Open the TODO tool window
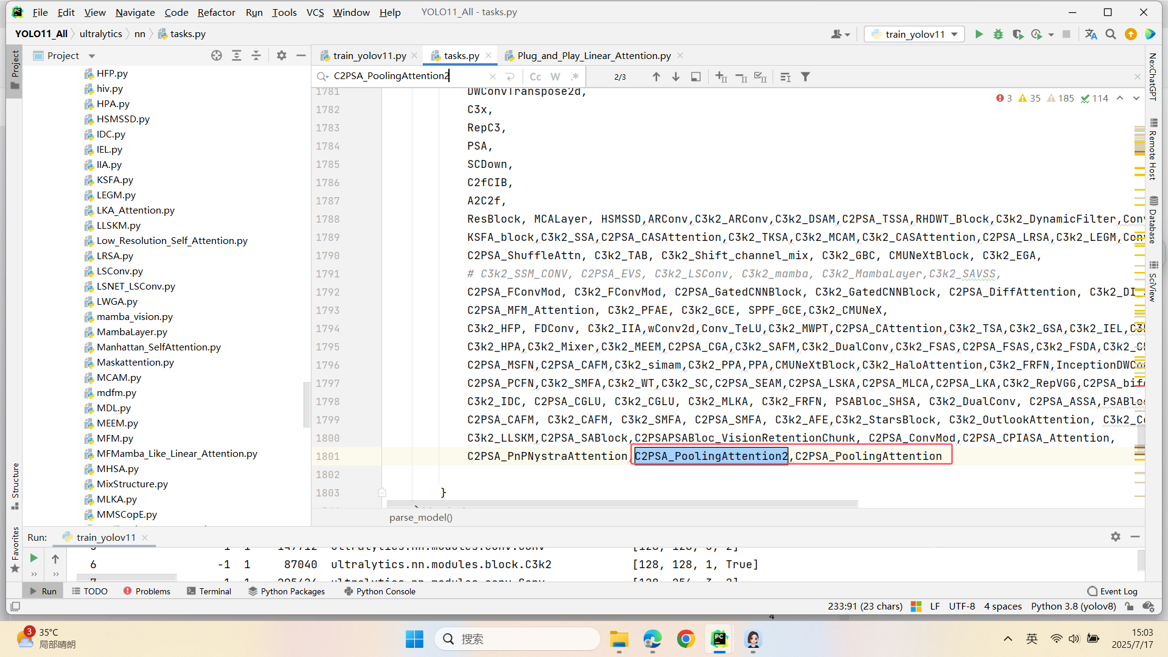Viewport: 1168px width, 657px height. (89, 591)
